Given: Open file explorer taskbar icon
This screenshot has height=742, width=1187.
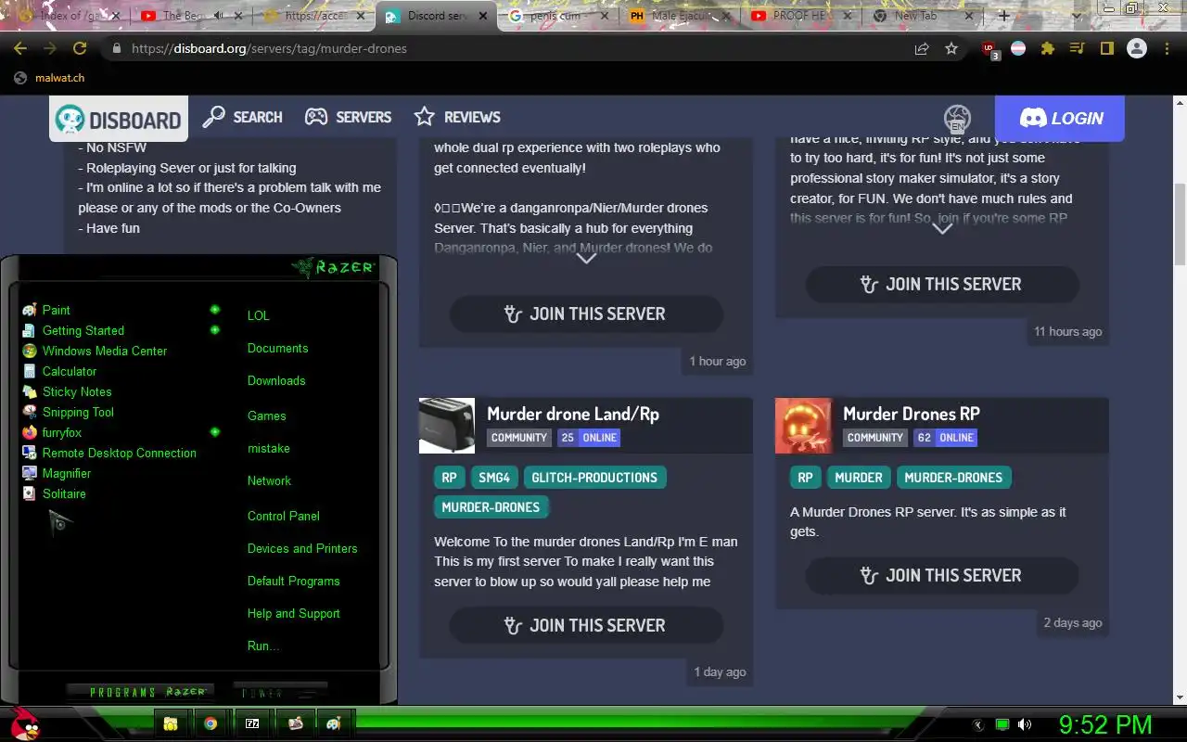Looking at the screenshot, I should pyautogui.click(x=171, y=723).
